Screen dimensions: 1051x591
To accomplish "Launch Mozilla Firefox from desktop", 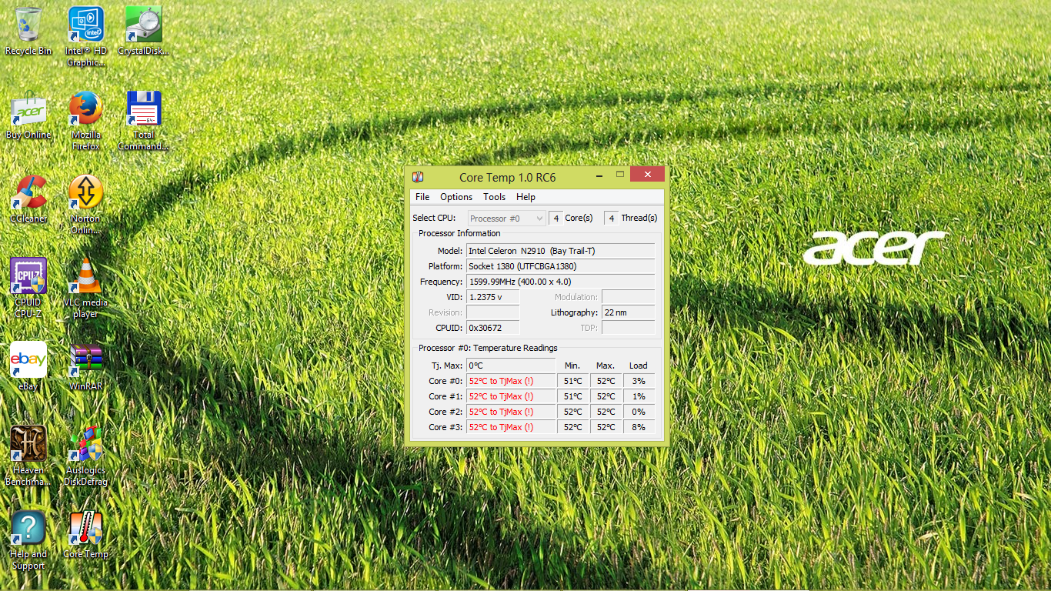I will [85, 109].
